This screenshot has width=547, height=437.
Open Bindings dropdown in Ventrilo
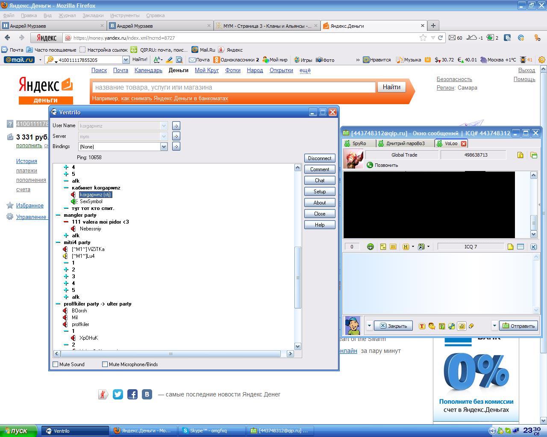pos(163,146)
